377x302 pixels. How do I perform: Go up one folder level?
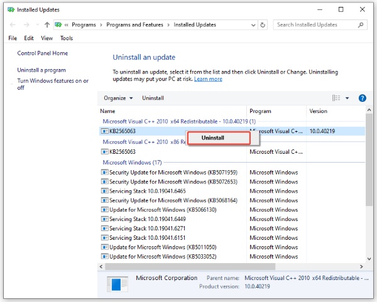tap(47, 24)
